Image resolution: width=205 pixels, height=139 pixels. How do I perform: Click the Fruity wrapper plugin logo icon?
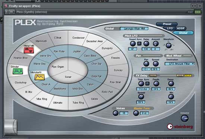pos(6,6)
